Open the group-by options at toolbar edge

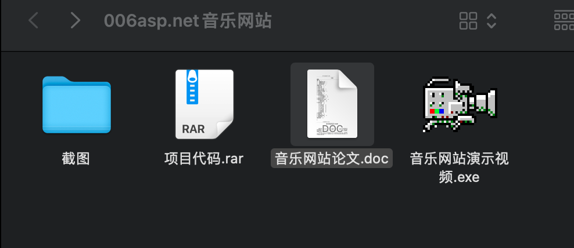coord(564,20)
